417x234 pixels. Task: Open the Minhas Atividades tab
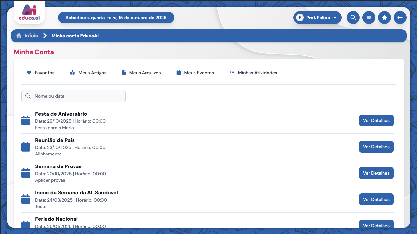point(253,73)
